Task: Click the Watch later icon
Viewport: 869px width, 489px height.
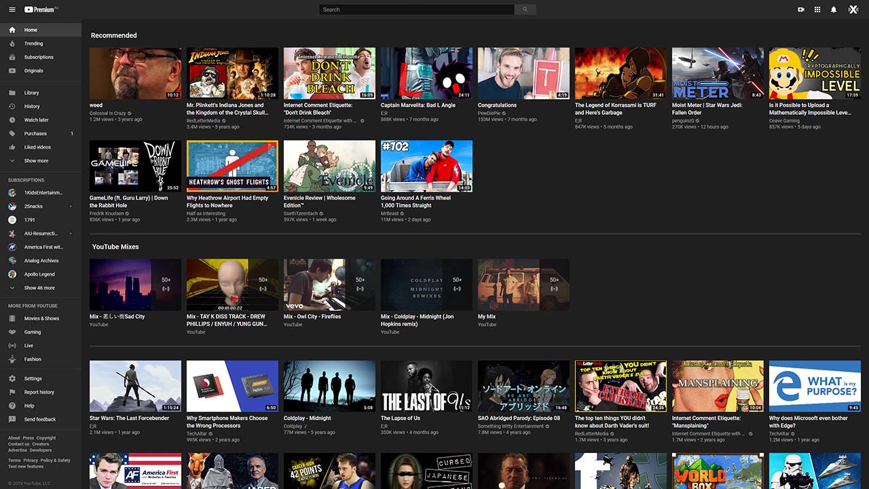Action: (12, 120)
